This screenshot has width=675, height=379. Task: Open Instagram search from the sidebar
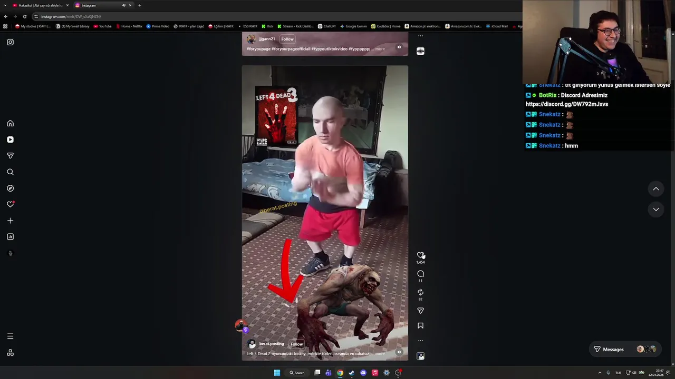(10, 172)
